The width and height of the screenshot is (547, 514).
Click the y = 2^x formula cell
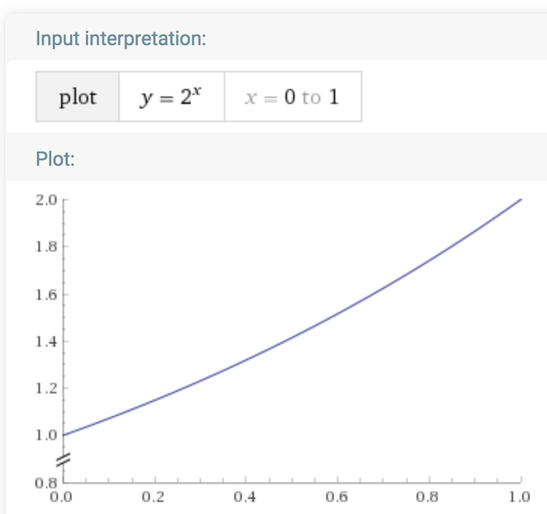pos(172,97)
